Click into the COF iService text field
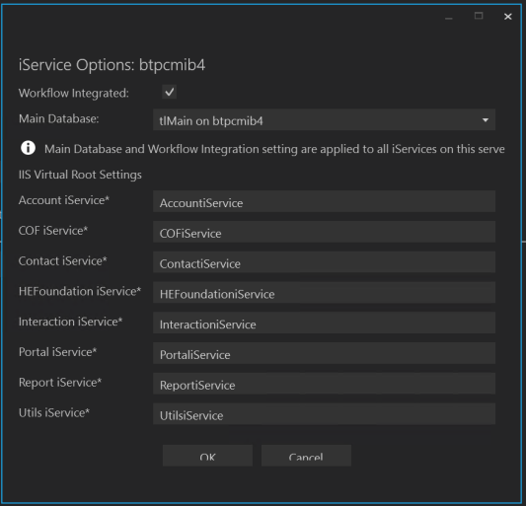The height and width of the screenshot is (506, 526). (324, 232)
